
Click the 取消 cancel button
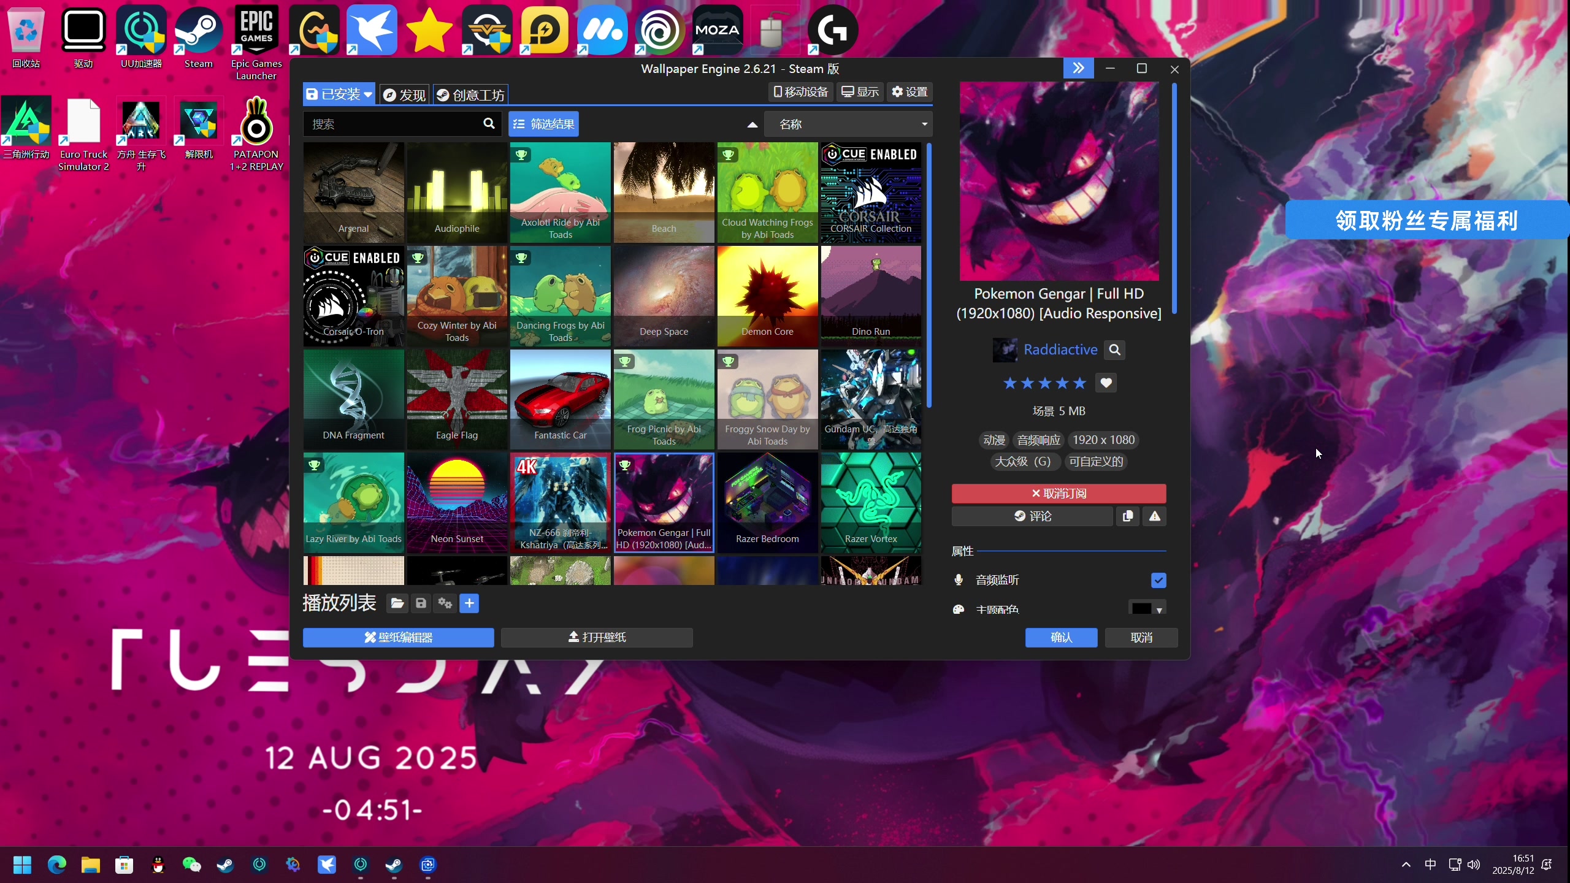click(1141, 637)
